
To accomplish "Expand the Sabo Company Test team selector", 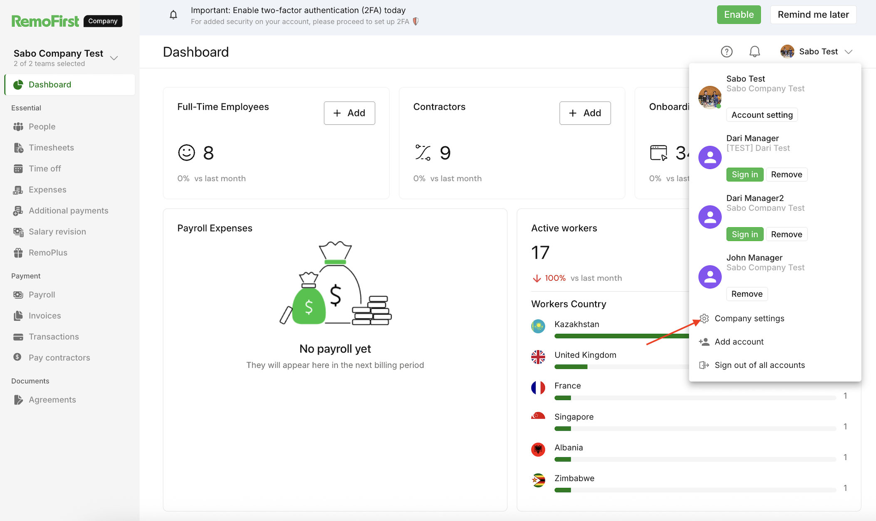I will tap(114, 58).
